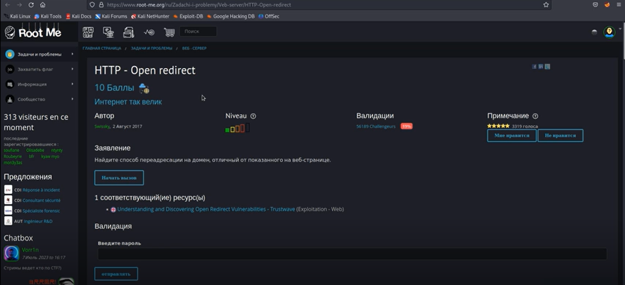This screenshot has width=625, height=285.
Task: Open the Kali NetHunter bookmark
Action: pos(150,16)
